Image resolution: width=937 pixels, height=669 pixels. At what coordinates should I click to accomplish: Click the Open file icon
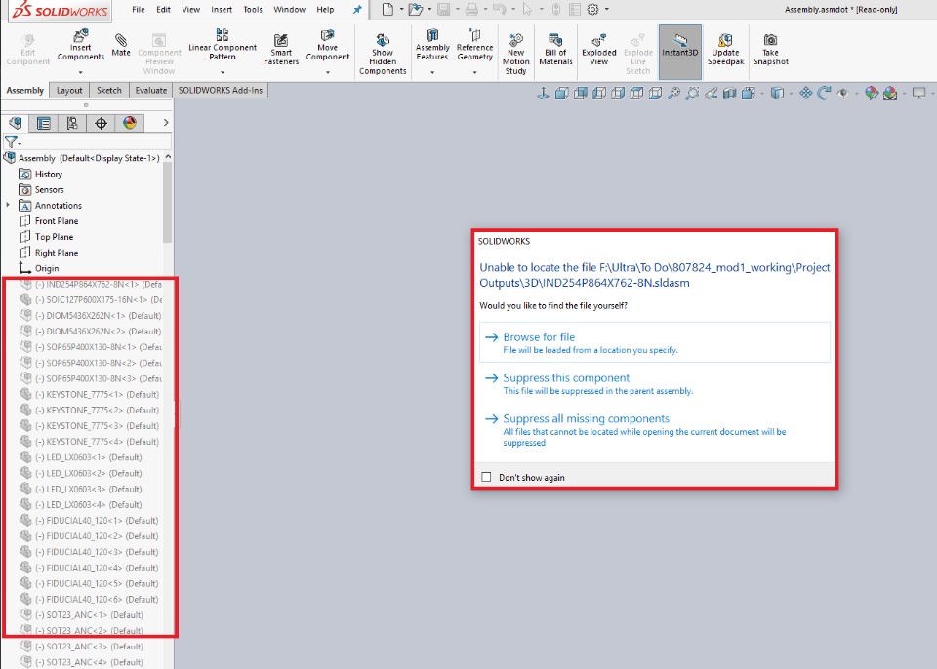[x=416, y=9]
